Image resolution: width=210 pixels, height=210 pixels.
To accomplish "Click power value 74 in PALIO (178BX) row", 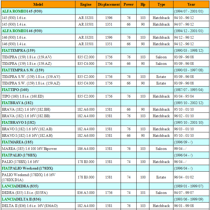I will point(129,162).
